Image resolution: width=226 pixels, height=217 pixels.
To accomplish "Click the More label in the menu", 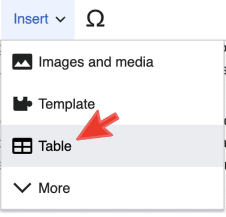I will point(54,188).
